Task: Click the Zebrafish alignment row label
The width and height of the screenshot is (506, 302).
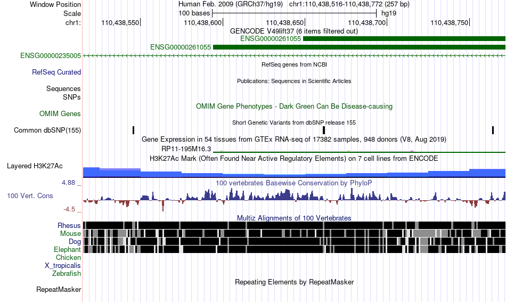Action: pos(67,273)
